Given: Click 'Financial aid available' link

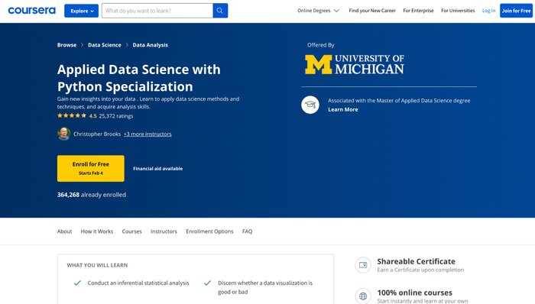Looking at the screenshot, I should pyautogui.click(x=157, y=168).
